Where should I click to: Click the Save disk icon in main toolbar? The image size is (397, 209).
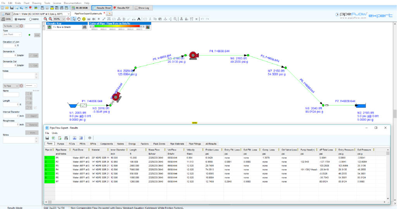coord(12,8)
